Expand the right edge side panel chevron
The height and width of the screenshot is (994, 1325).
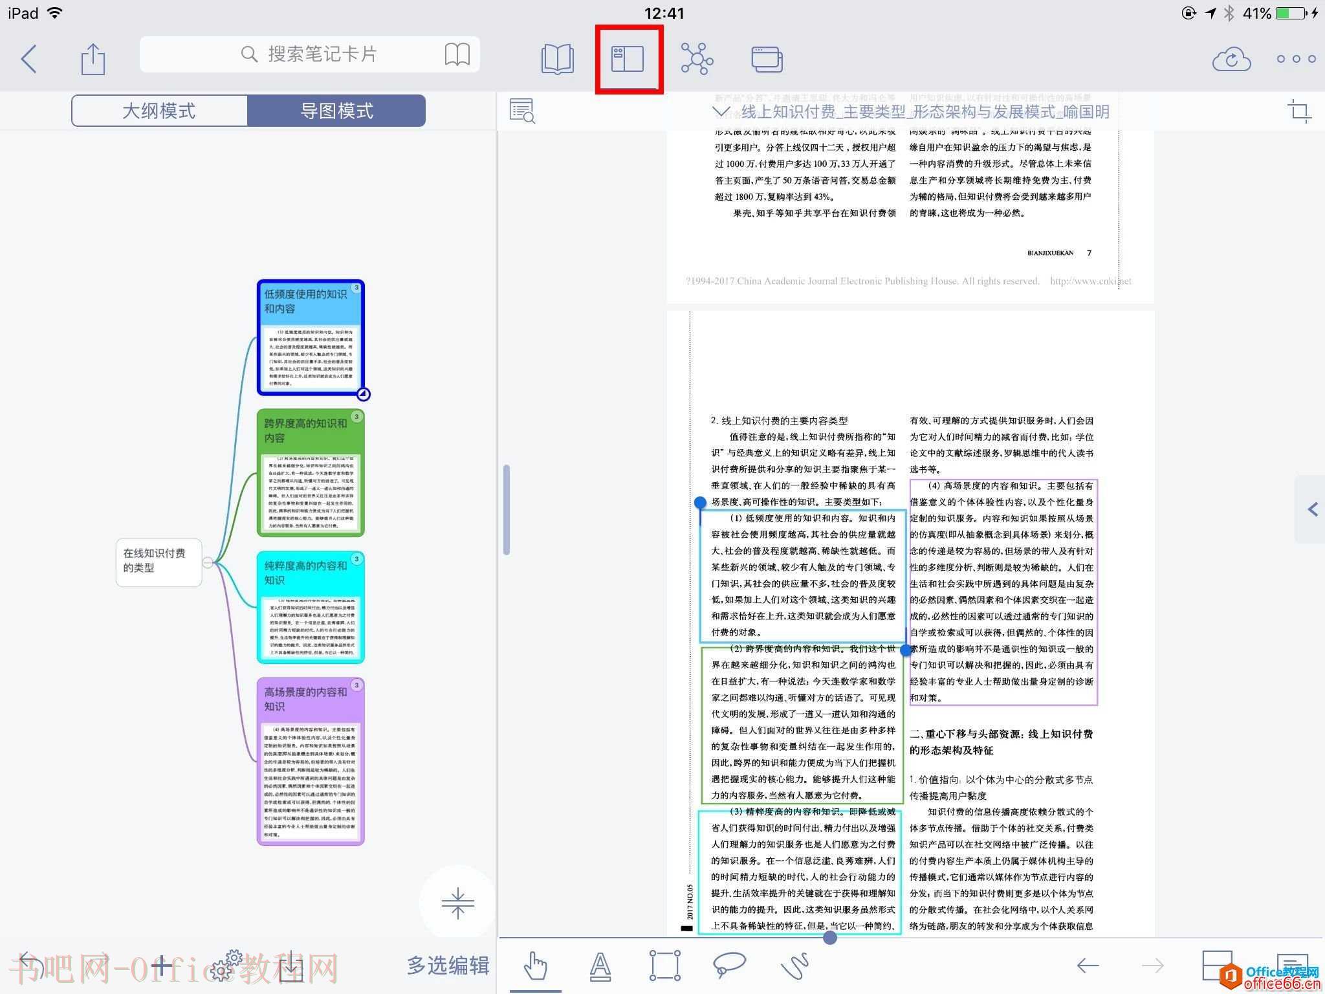point(1312,509)
